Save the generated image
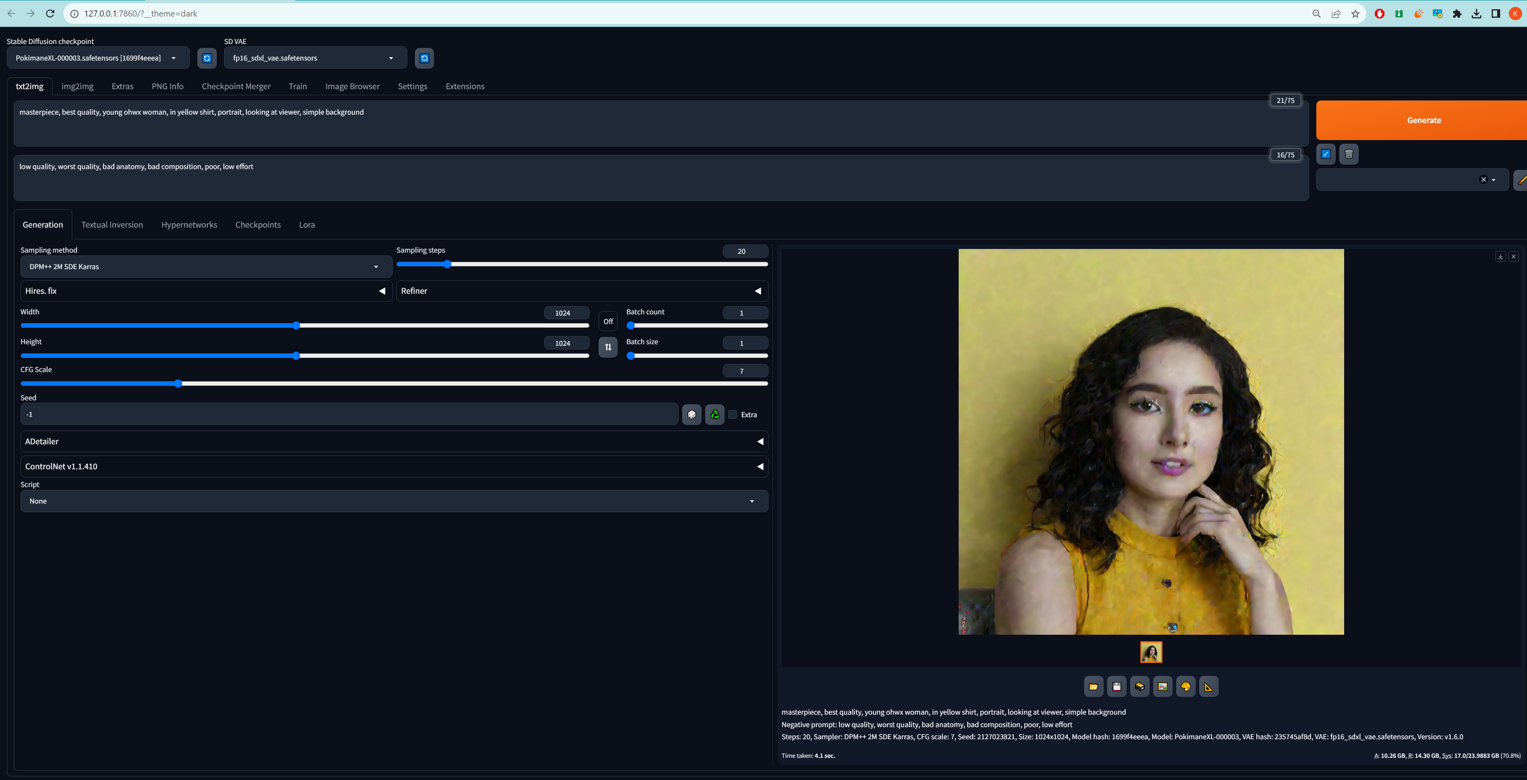Screen dimensions: 1527x780 [1116, 686]
